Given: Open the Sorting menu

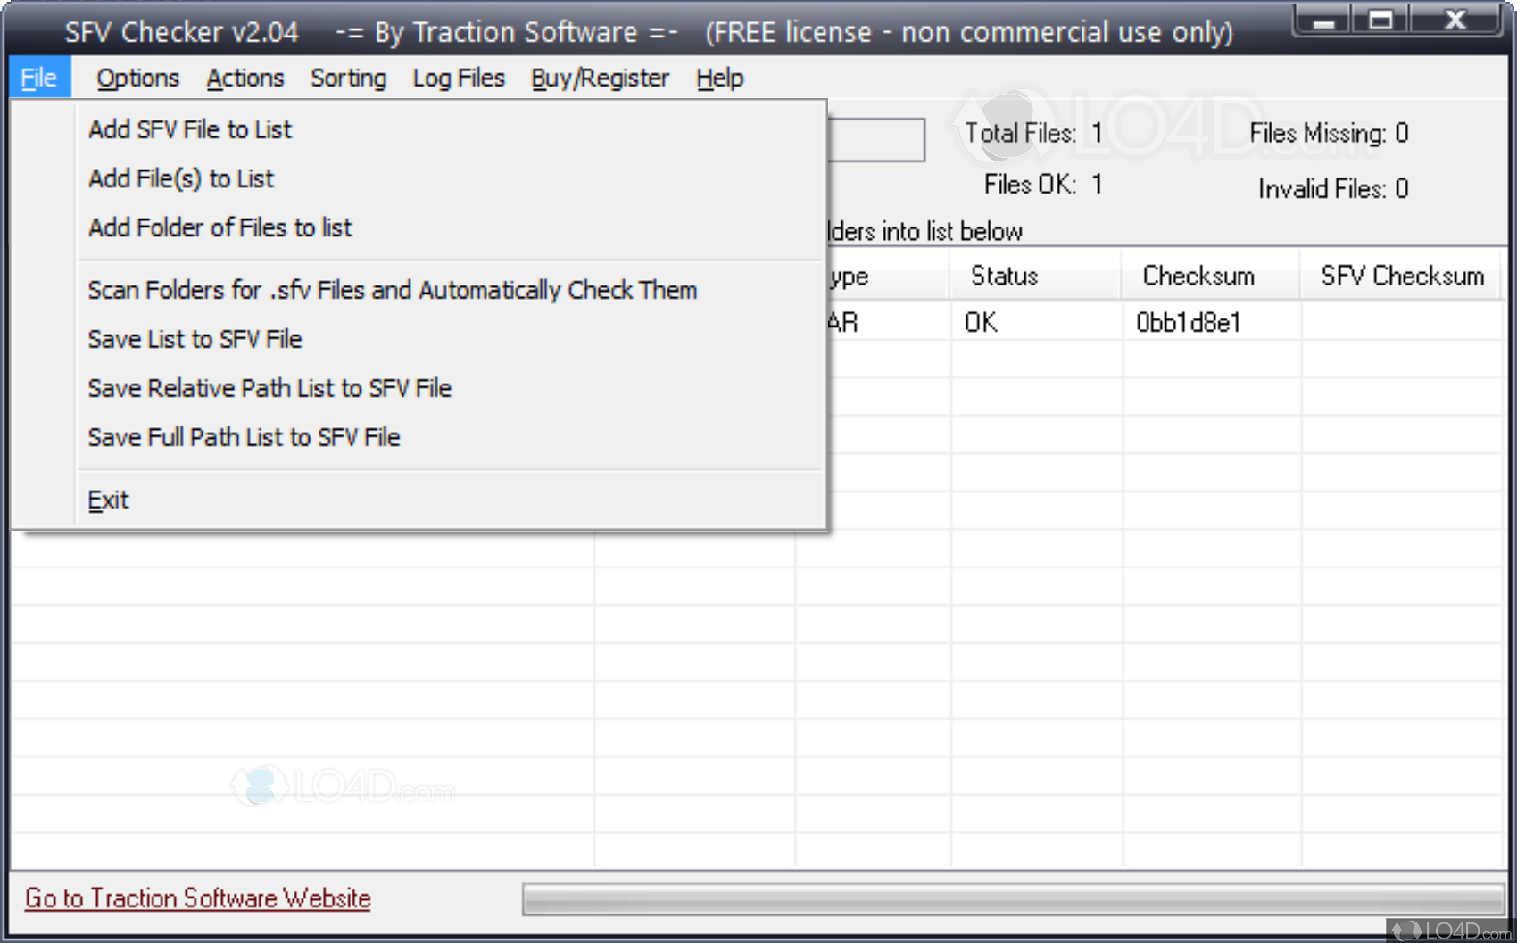Looking at the screenshot, I should pos(348,79).
